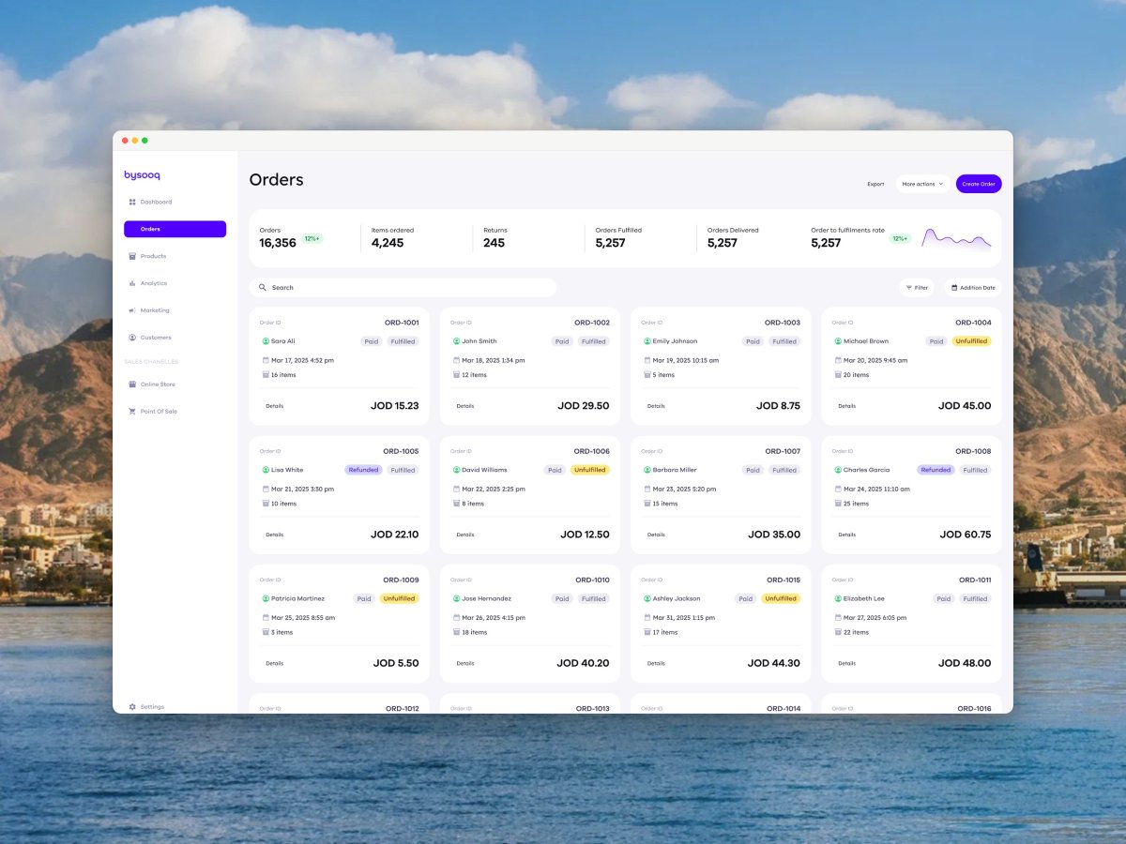This screenshot has height=844, width=1126.
Task: Open Details for order ORD-1008
Action: 846,535
